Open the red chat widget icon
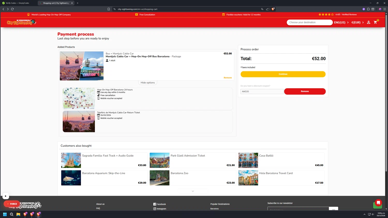Image resolution: width=388 pixels, height=218 pixels. (x=378, y=203)
